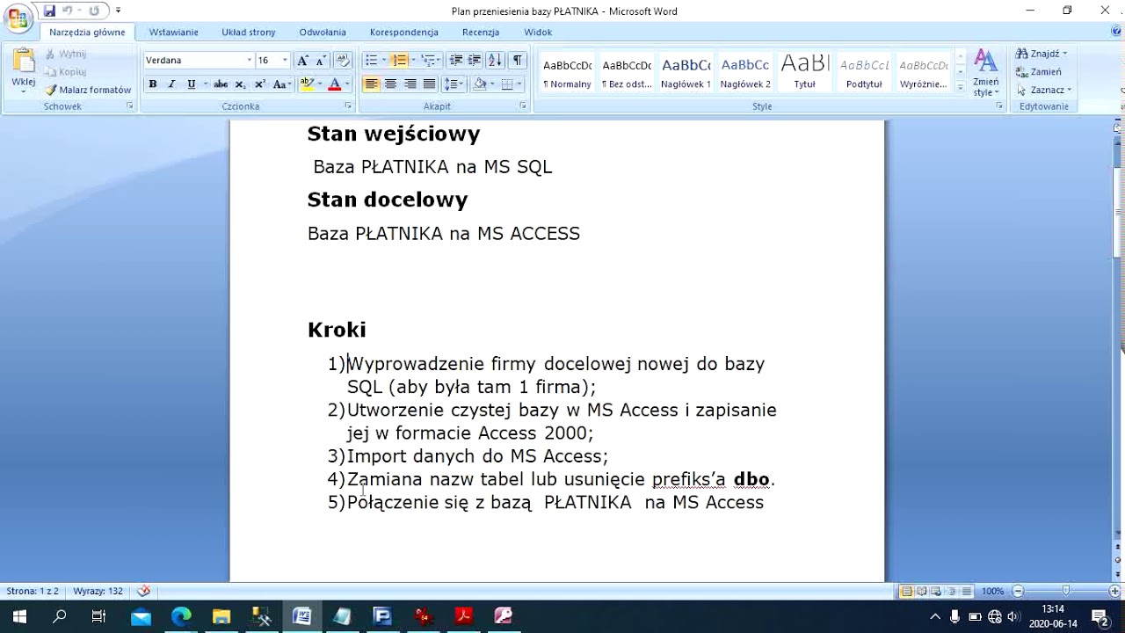The width and height of the screenshot is (1125, 633).
Task: Open the Wstawianie ribbon tab
Action: 173,33
